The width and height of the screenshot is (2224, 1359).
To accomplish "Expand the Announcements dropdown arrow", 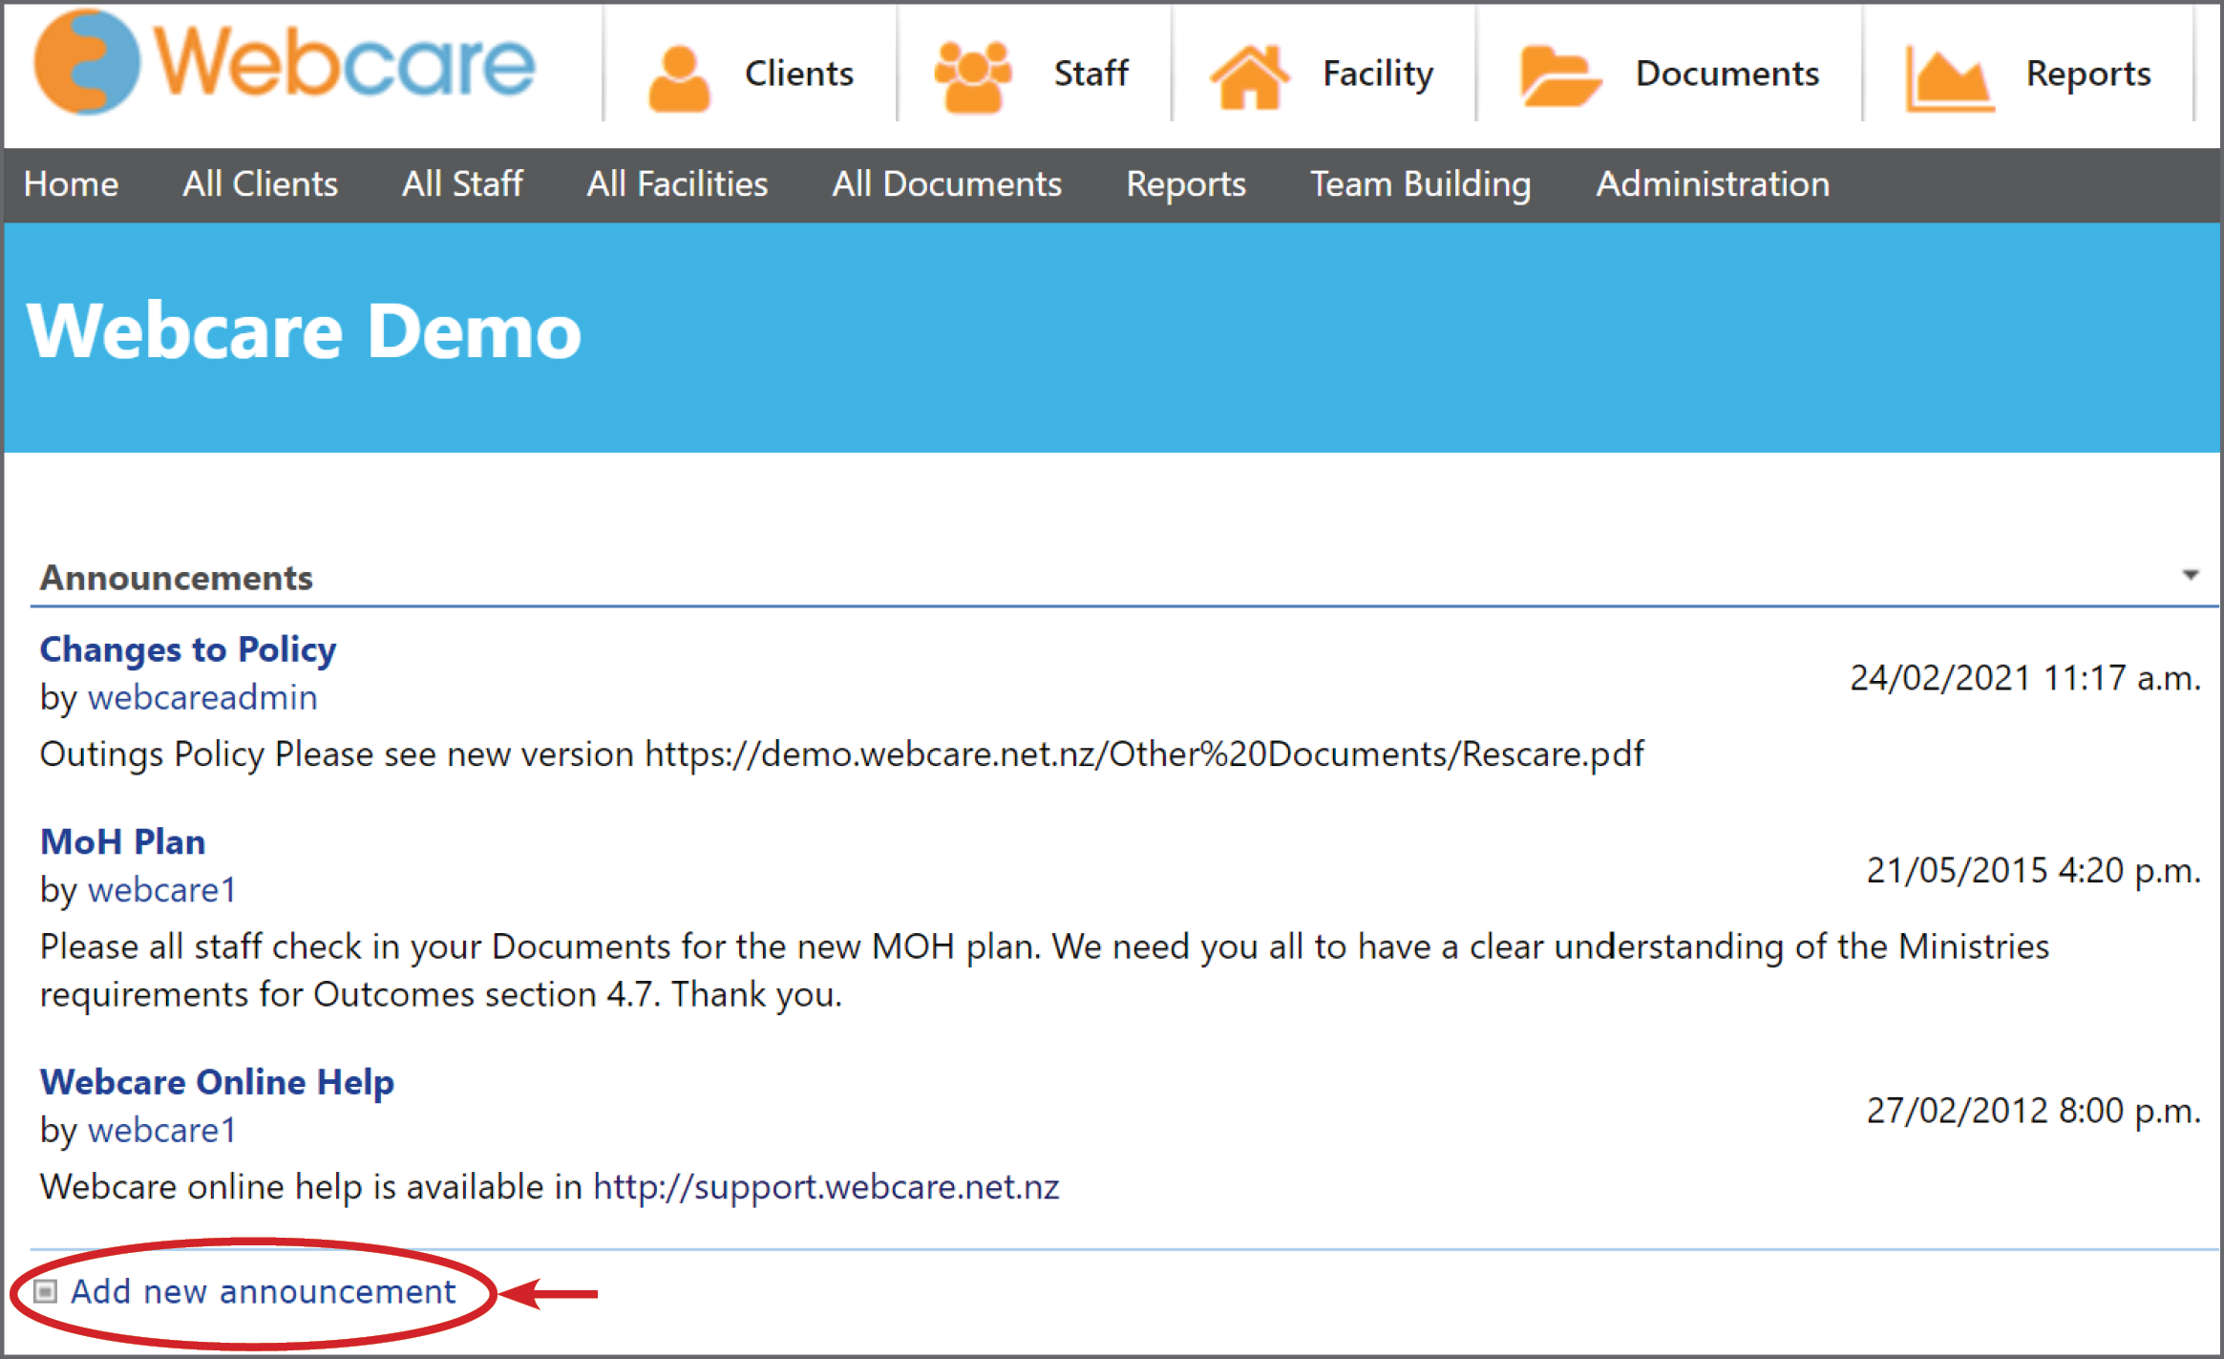I will [2191, 575].
